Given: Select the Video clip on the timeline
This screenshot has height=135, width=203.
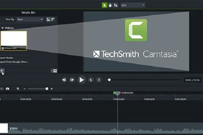Looking at the screenshot, I should click(101, 128).
